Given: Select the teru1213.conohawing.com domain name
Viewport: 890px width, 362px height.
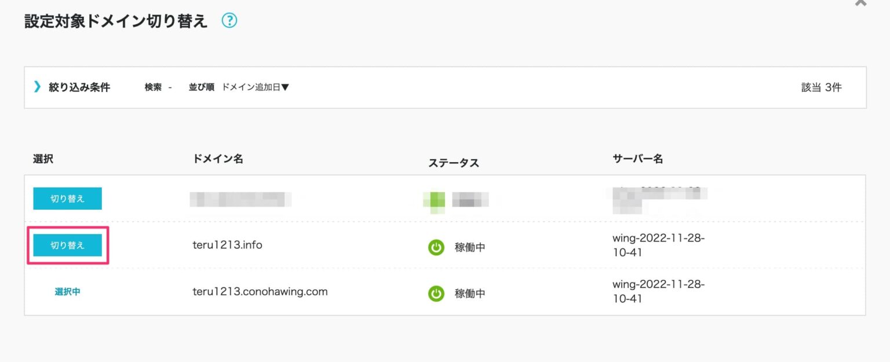Looking at the screenshot, I should click(260, 291).
